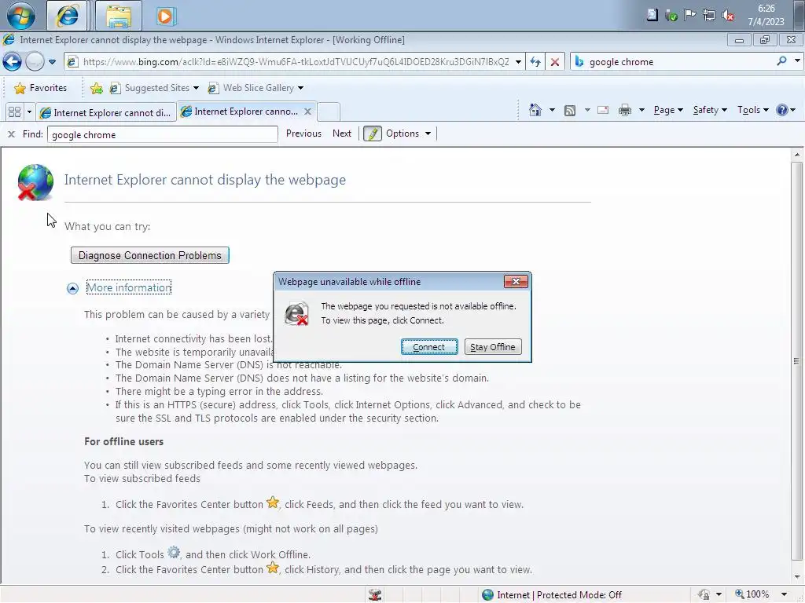Click the Back navigation arrow button
The height and width of the screenshot is (603, 805).
click(12, 62)
